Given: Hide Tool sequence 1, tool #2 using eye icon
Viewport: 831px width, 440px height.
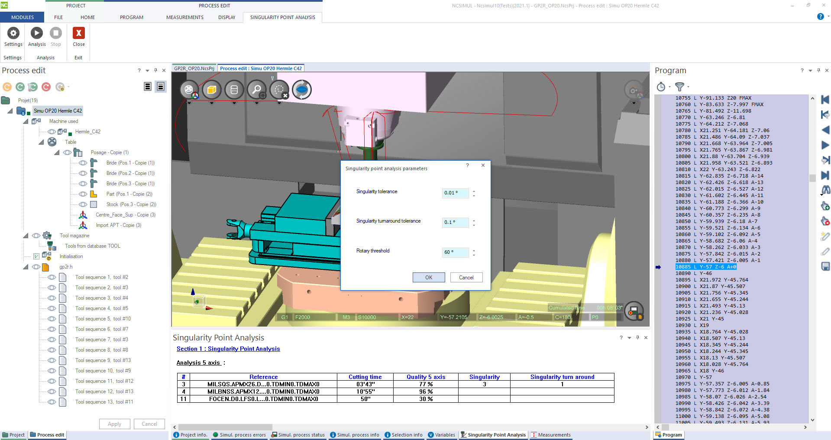Looking at the screenshot, I should coord(52,277).
